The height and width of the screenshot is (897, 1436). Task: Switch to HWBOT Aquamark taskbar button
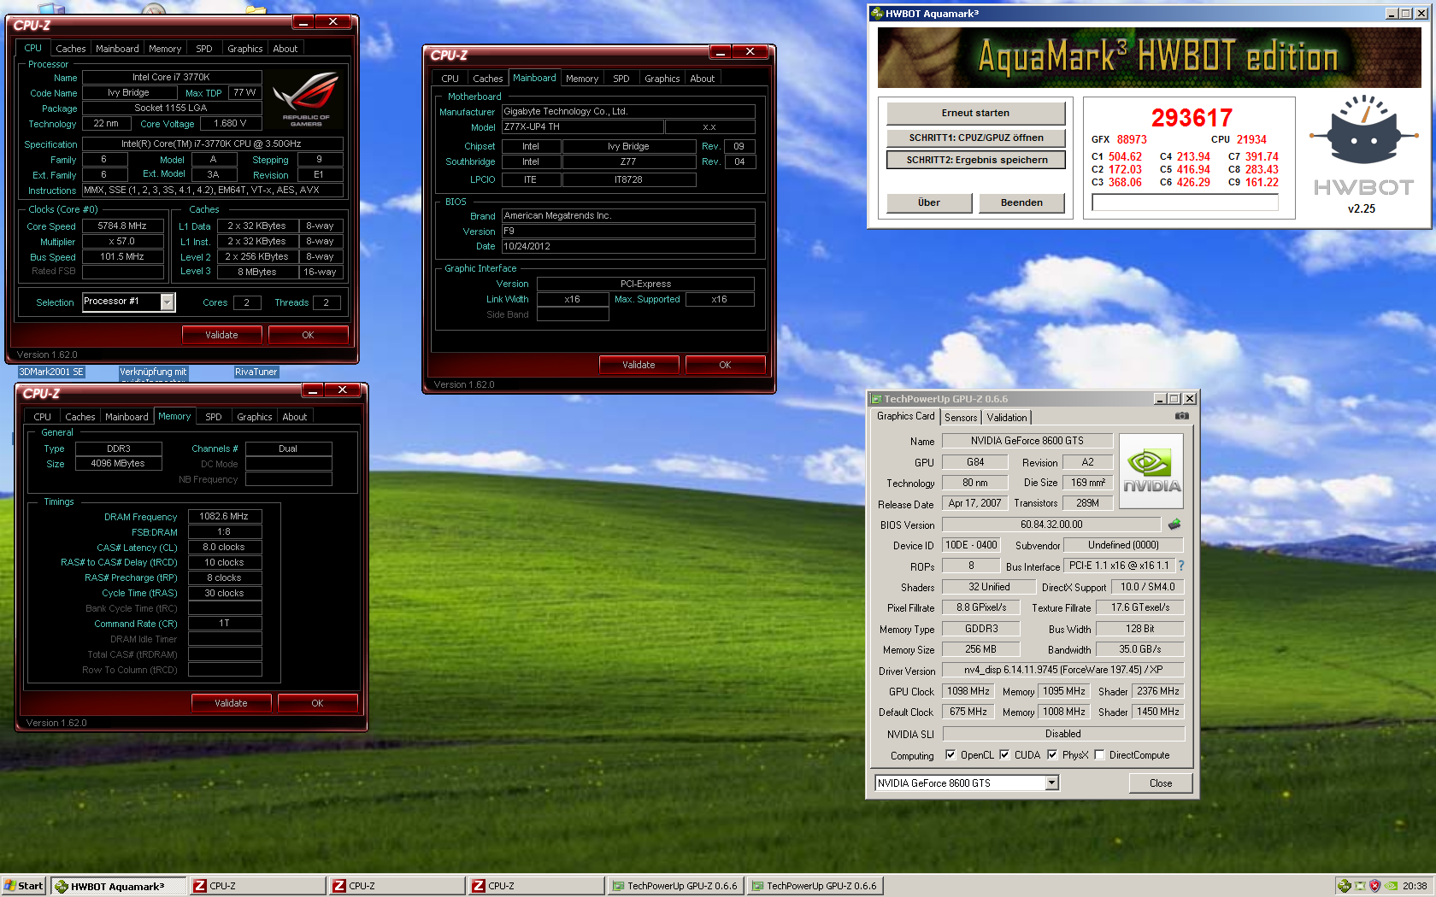[x=119, y=886]
